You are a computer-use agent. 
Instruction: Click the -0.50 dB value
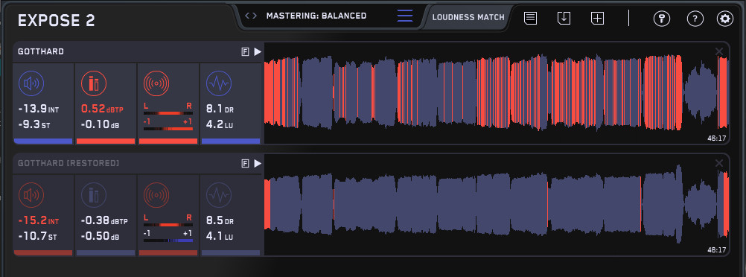click(x=100, y=237)
